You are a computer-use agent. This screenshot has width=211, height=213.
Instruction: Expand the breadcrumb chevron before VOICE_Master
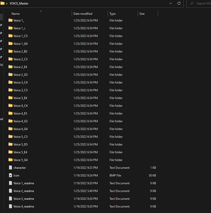7,3
